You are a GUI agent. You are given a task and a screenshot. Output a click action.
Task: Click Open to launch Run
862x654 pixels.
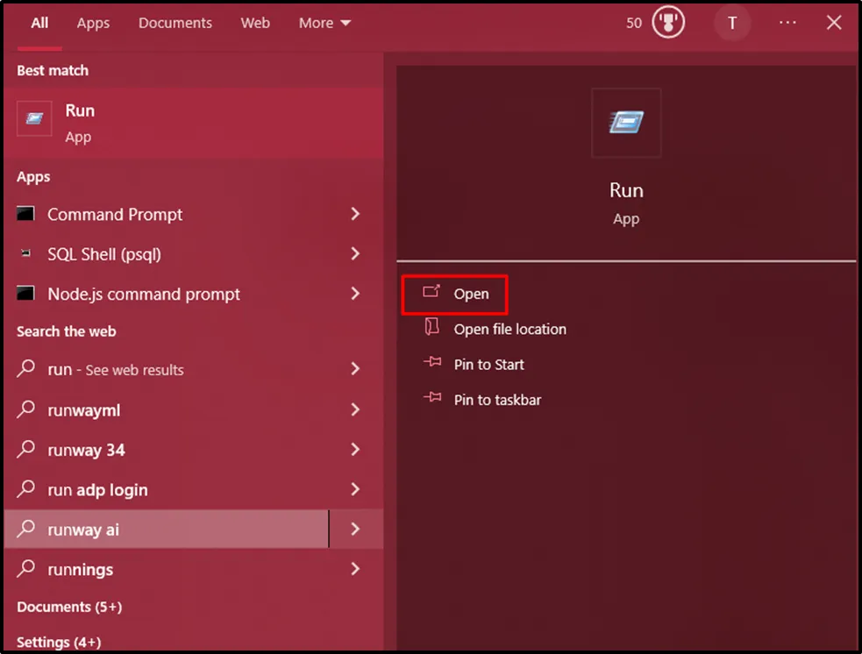coord(471,294)
